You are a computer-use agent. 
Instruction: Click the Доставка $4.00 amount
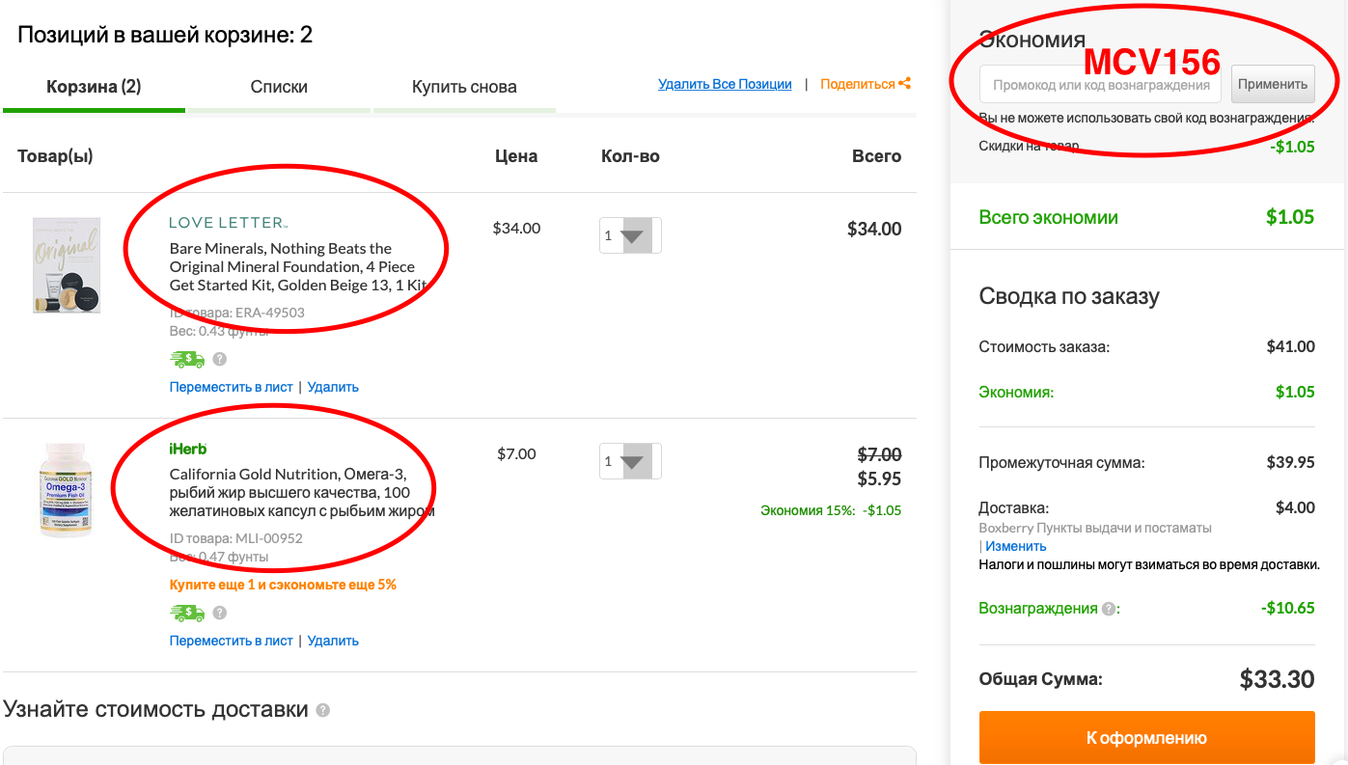click(x=1295, y=507)
